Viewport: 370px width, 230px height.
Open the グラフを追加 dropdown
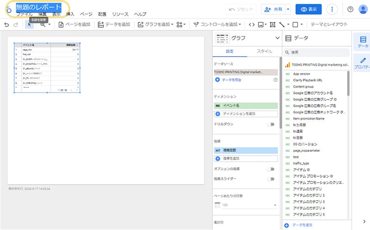[x=155, y=25]
